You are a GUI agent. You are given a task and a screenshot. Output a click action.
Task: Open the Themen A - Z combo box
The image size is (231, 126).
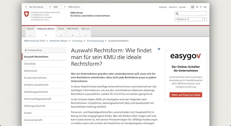[191, 19]
